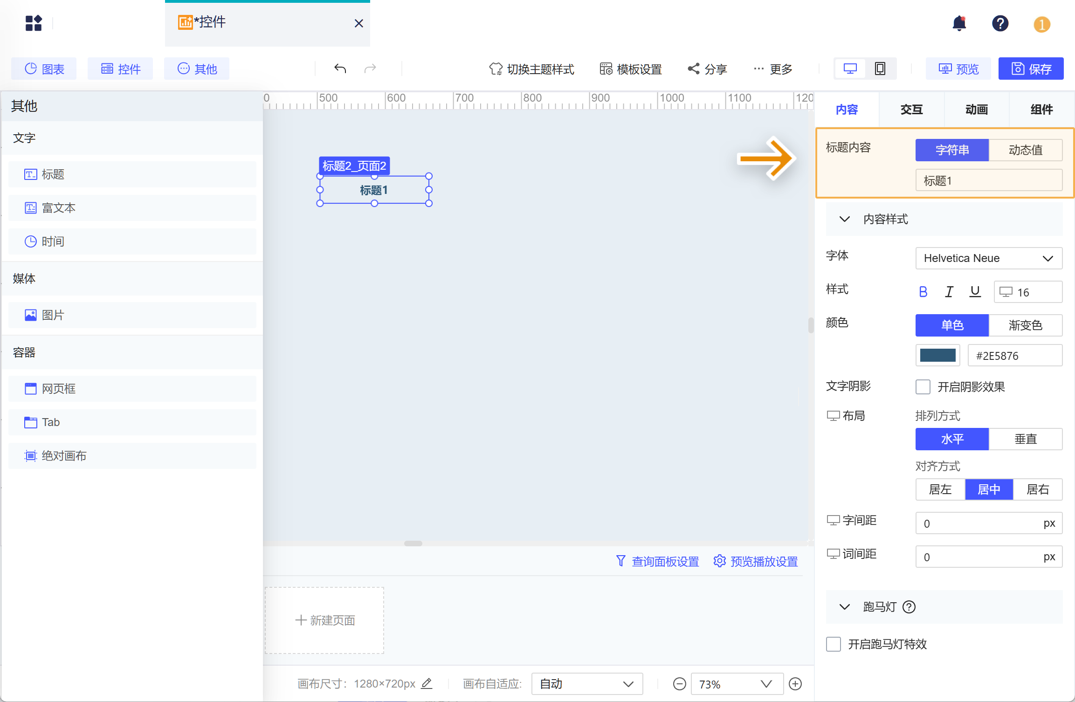The image size is (1075, 702).
Task: Toggle italic text style
Action: tap(949, 292)
